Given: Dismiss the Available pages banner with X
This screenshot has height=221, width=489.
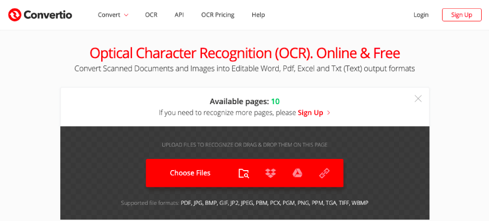Looking at the screenshot, I should click(418, 99).
